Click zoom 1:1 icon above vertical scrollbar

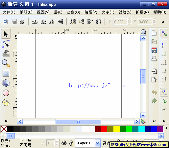pyautogui.click(x=143, y=32)
